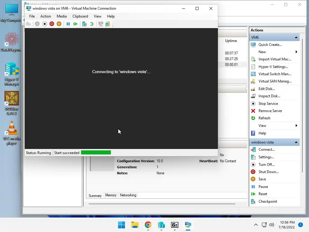309x232 pixels.
Task: Click the Turn Off toolbar icon
Action: click(x=45, y=24)
